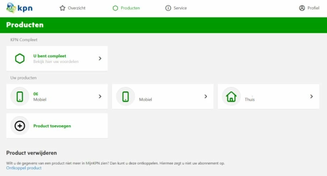Click the green Producten page title
The width and height of the screenshot is (327, 176).
[x=25, y=25]
